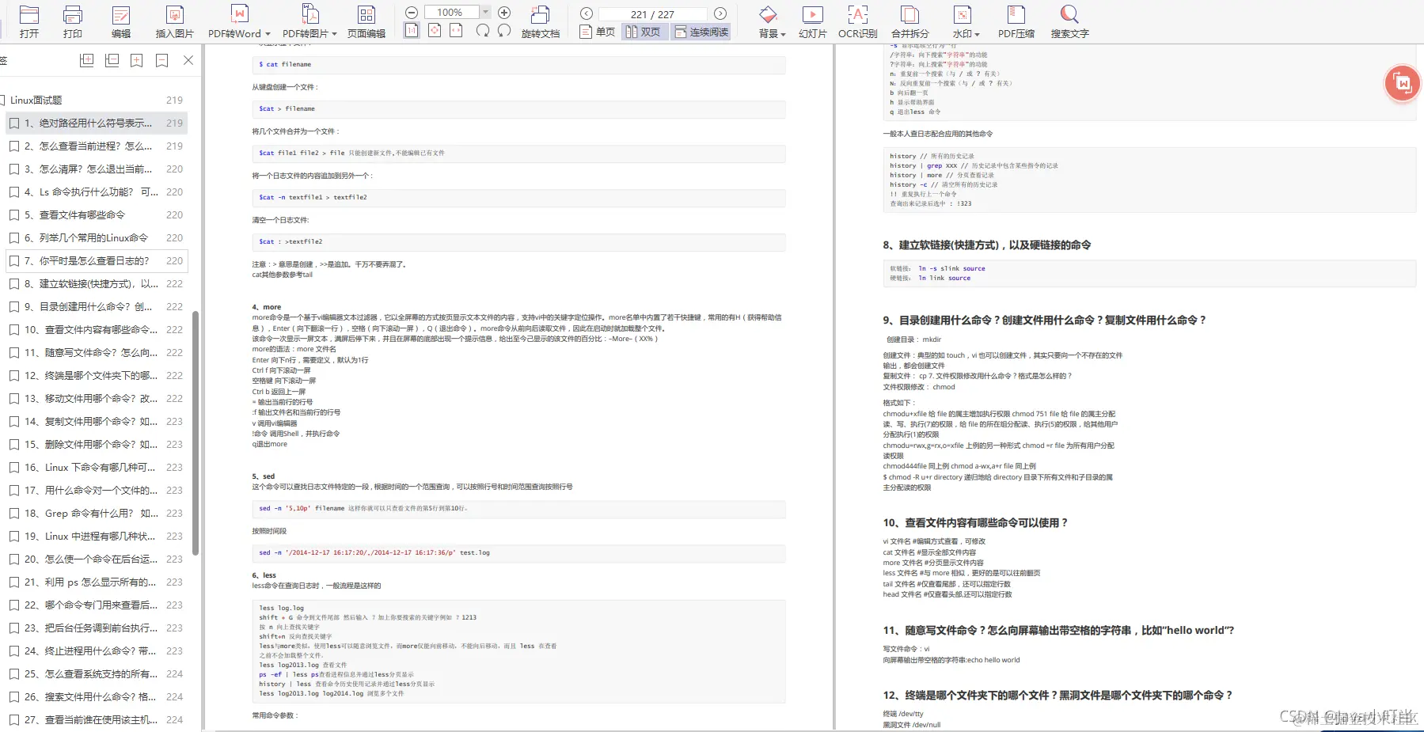Select bookmark 5、查看文件有哪些命令

pyautogui.click(x=97, y=214)
